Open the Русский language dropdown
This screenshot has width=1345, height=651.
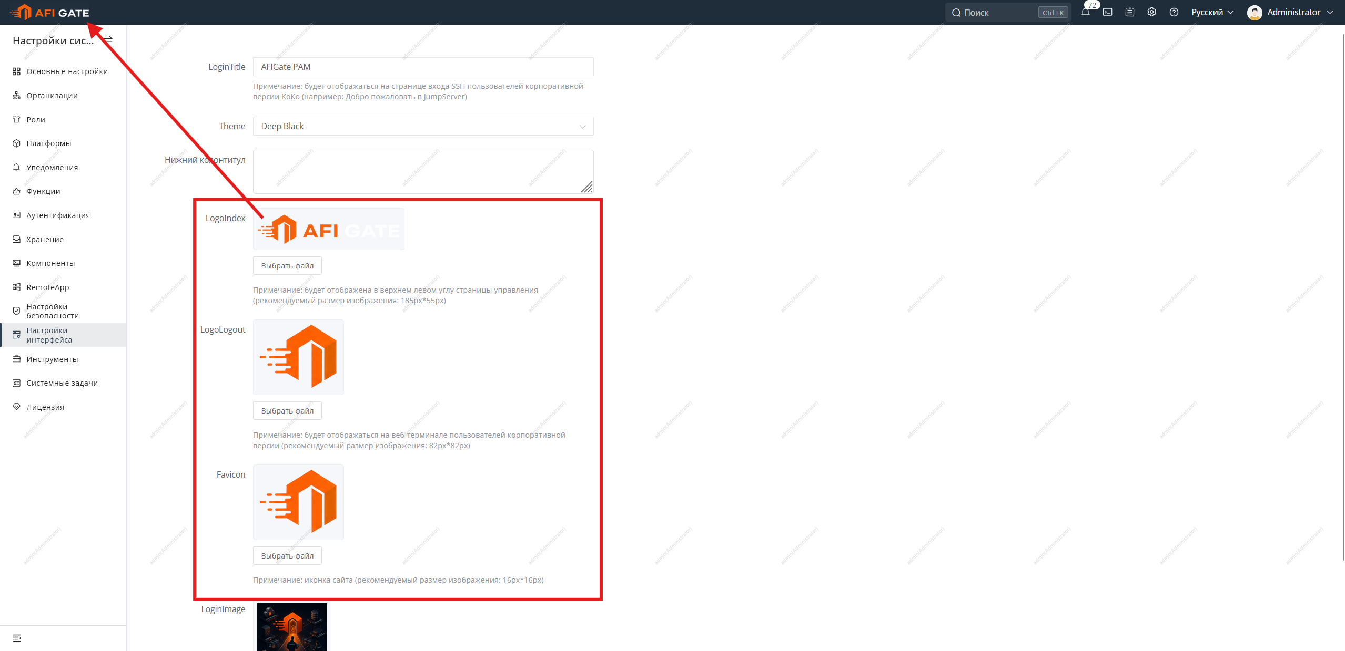click(x=1212, y=13)
